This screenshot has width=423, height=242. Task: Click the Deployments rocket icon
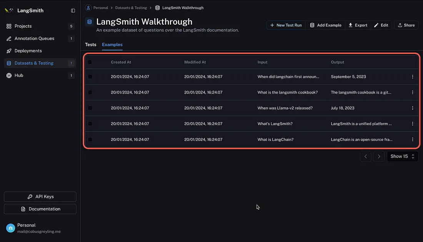[9, 51]
